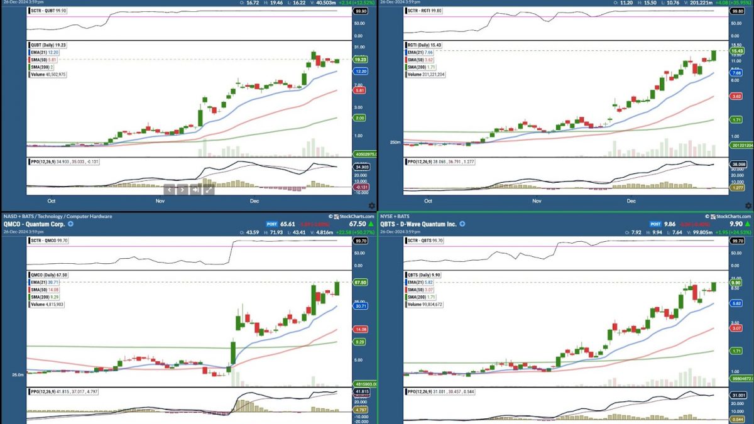The height and width of the screenshot is (424, 754).
Task: Click the NYSE + BATS exchange label
Action: [395, 216]
